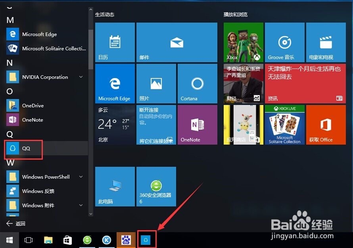
Task: Expand Windows 附件 folder chevron
Action: [81, 205]
